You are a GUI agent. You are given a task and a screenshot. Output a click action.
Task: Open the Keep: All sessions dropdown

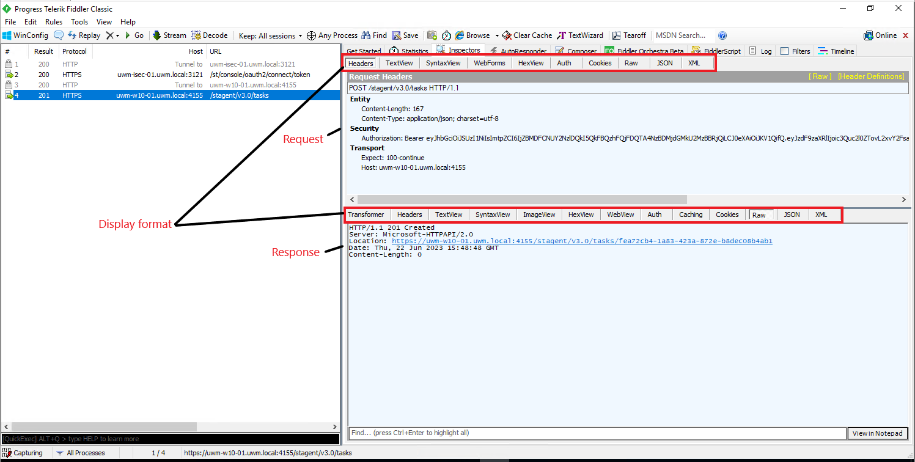pos(270,35)
